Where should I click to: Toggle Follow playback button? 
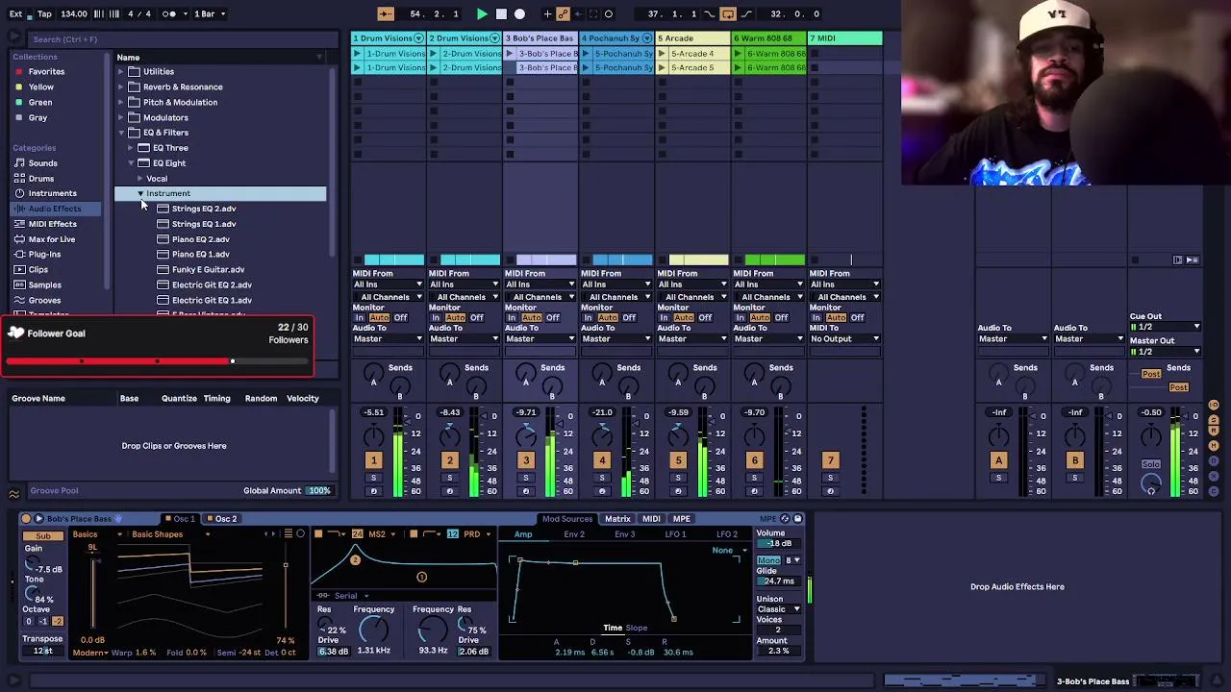(386, 13)
